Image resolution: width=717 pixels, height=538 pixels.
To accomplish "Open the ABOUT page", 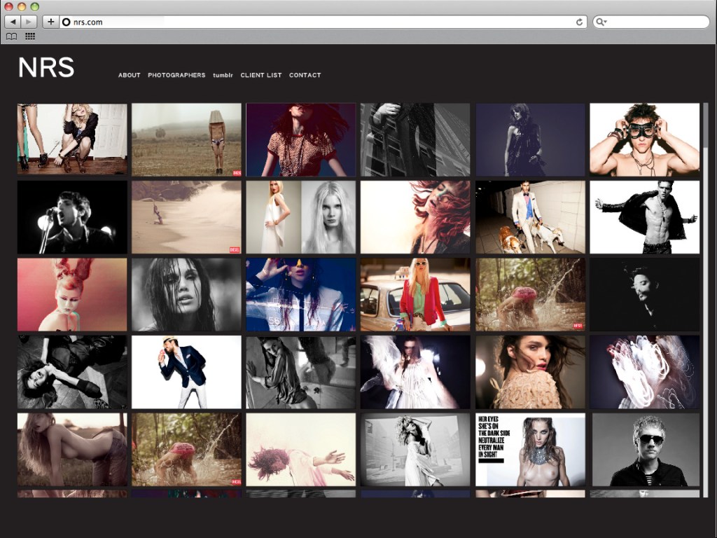I will (x=129, y=75).
